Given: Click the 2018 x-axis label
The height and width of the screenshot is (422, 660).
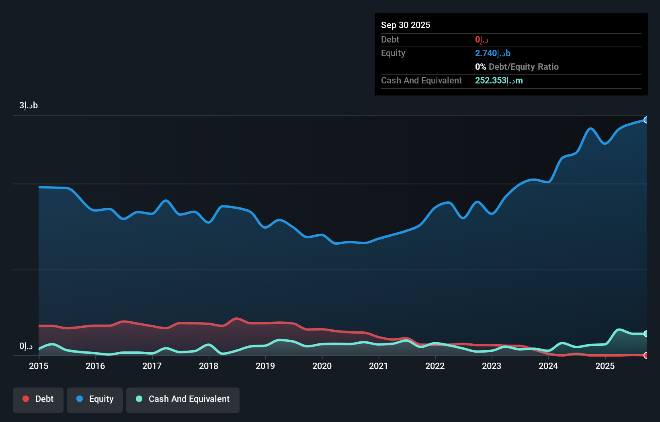Looking at the screenshot, I should coord(209,366).
